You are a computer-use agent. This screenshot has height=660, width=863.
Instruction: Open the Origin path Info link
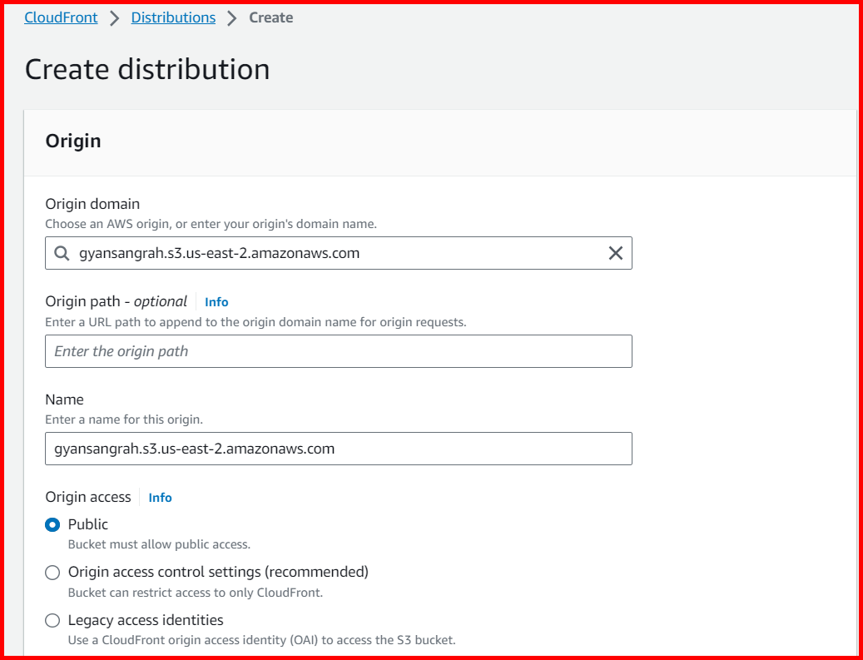[x=216, y=301]
